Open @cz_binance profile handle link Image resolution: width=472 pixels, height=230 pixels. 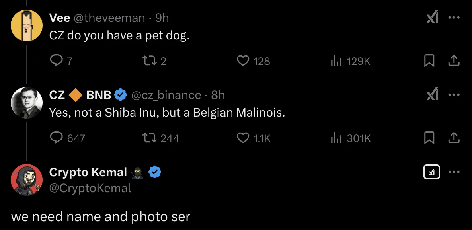click(166, 95)
